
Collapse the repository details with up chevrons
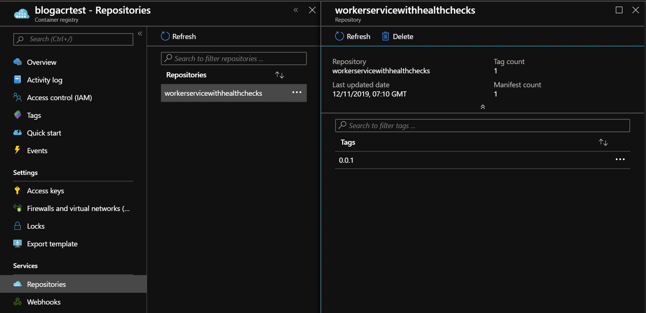click(x=483, y=107)
